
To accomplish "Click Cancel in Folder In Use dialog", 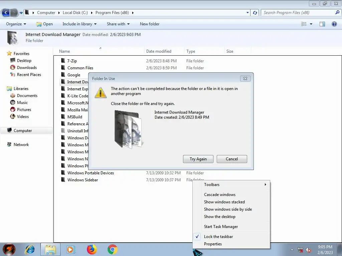I will 232,159.
